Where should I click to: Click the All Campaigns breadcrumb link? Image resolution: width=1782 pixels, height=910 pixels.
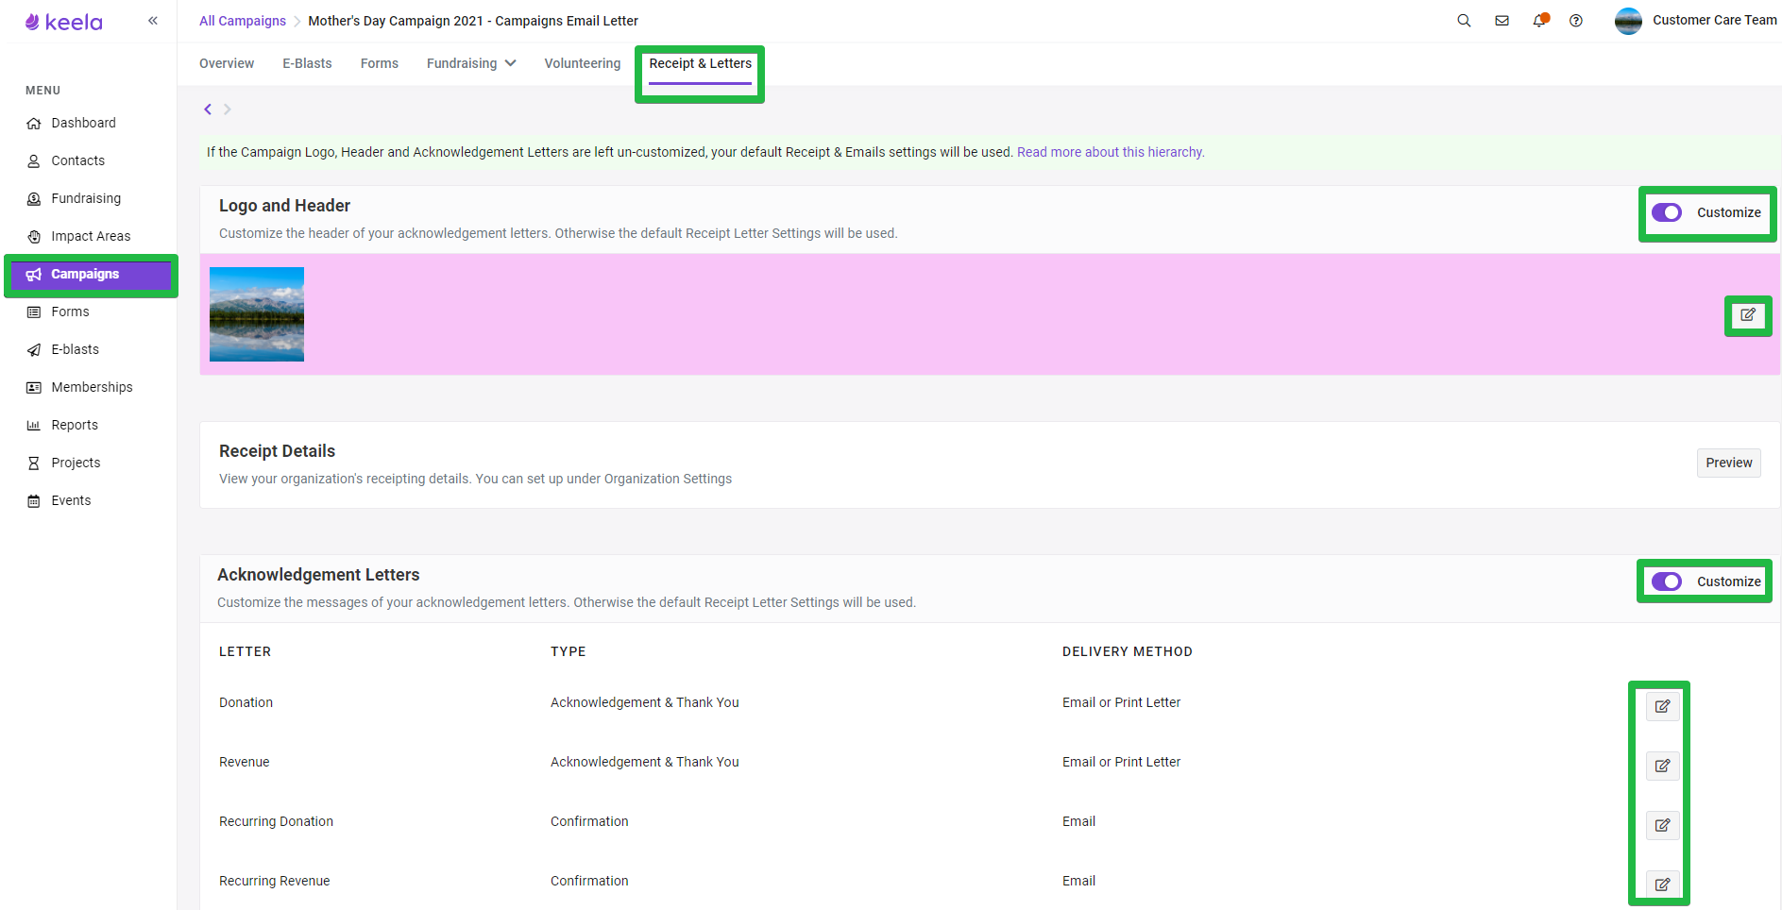click(243, 21)
